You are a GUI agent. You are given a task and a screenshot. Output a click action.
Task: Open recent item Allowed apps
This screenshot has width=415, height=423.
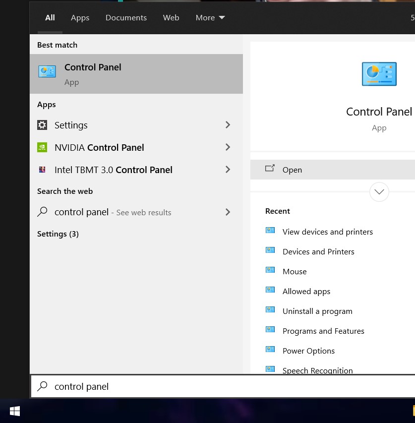pyautogui.click(x=306, y=292)
